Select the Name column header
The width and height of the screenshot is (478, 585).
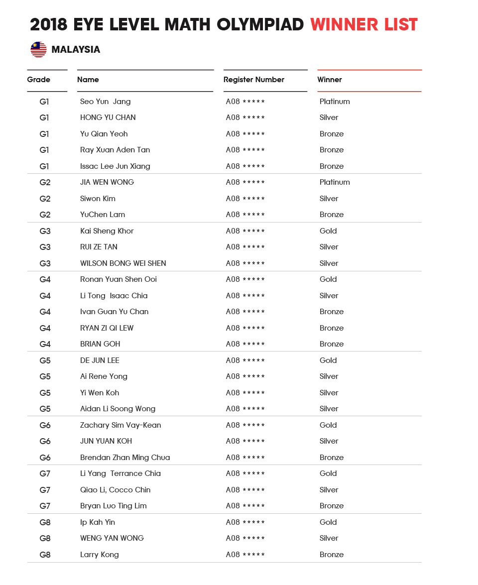(88, 80)
